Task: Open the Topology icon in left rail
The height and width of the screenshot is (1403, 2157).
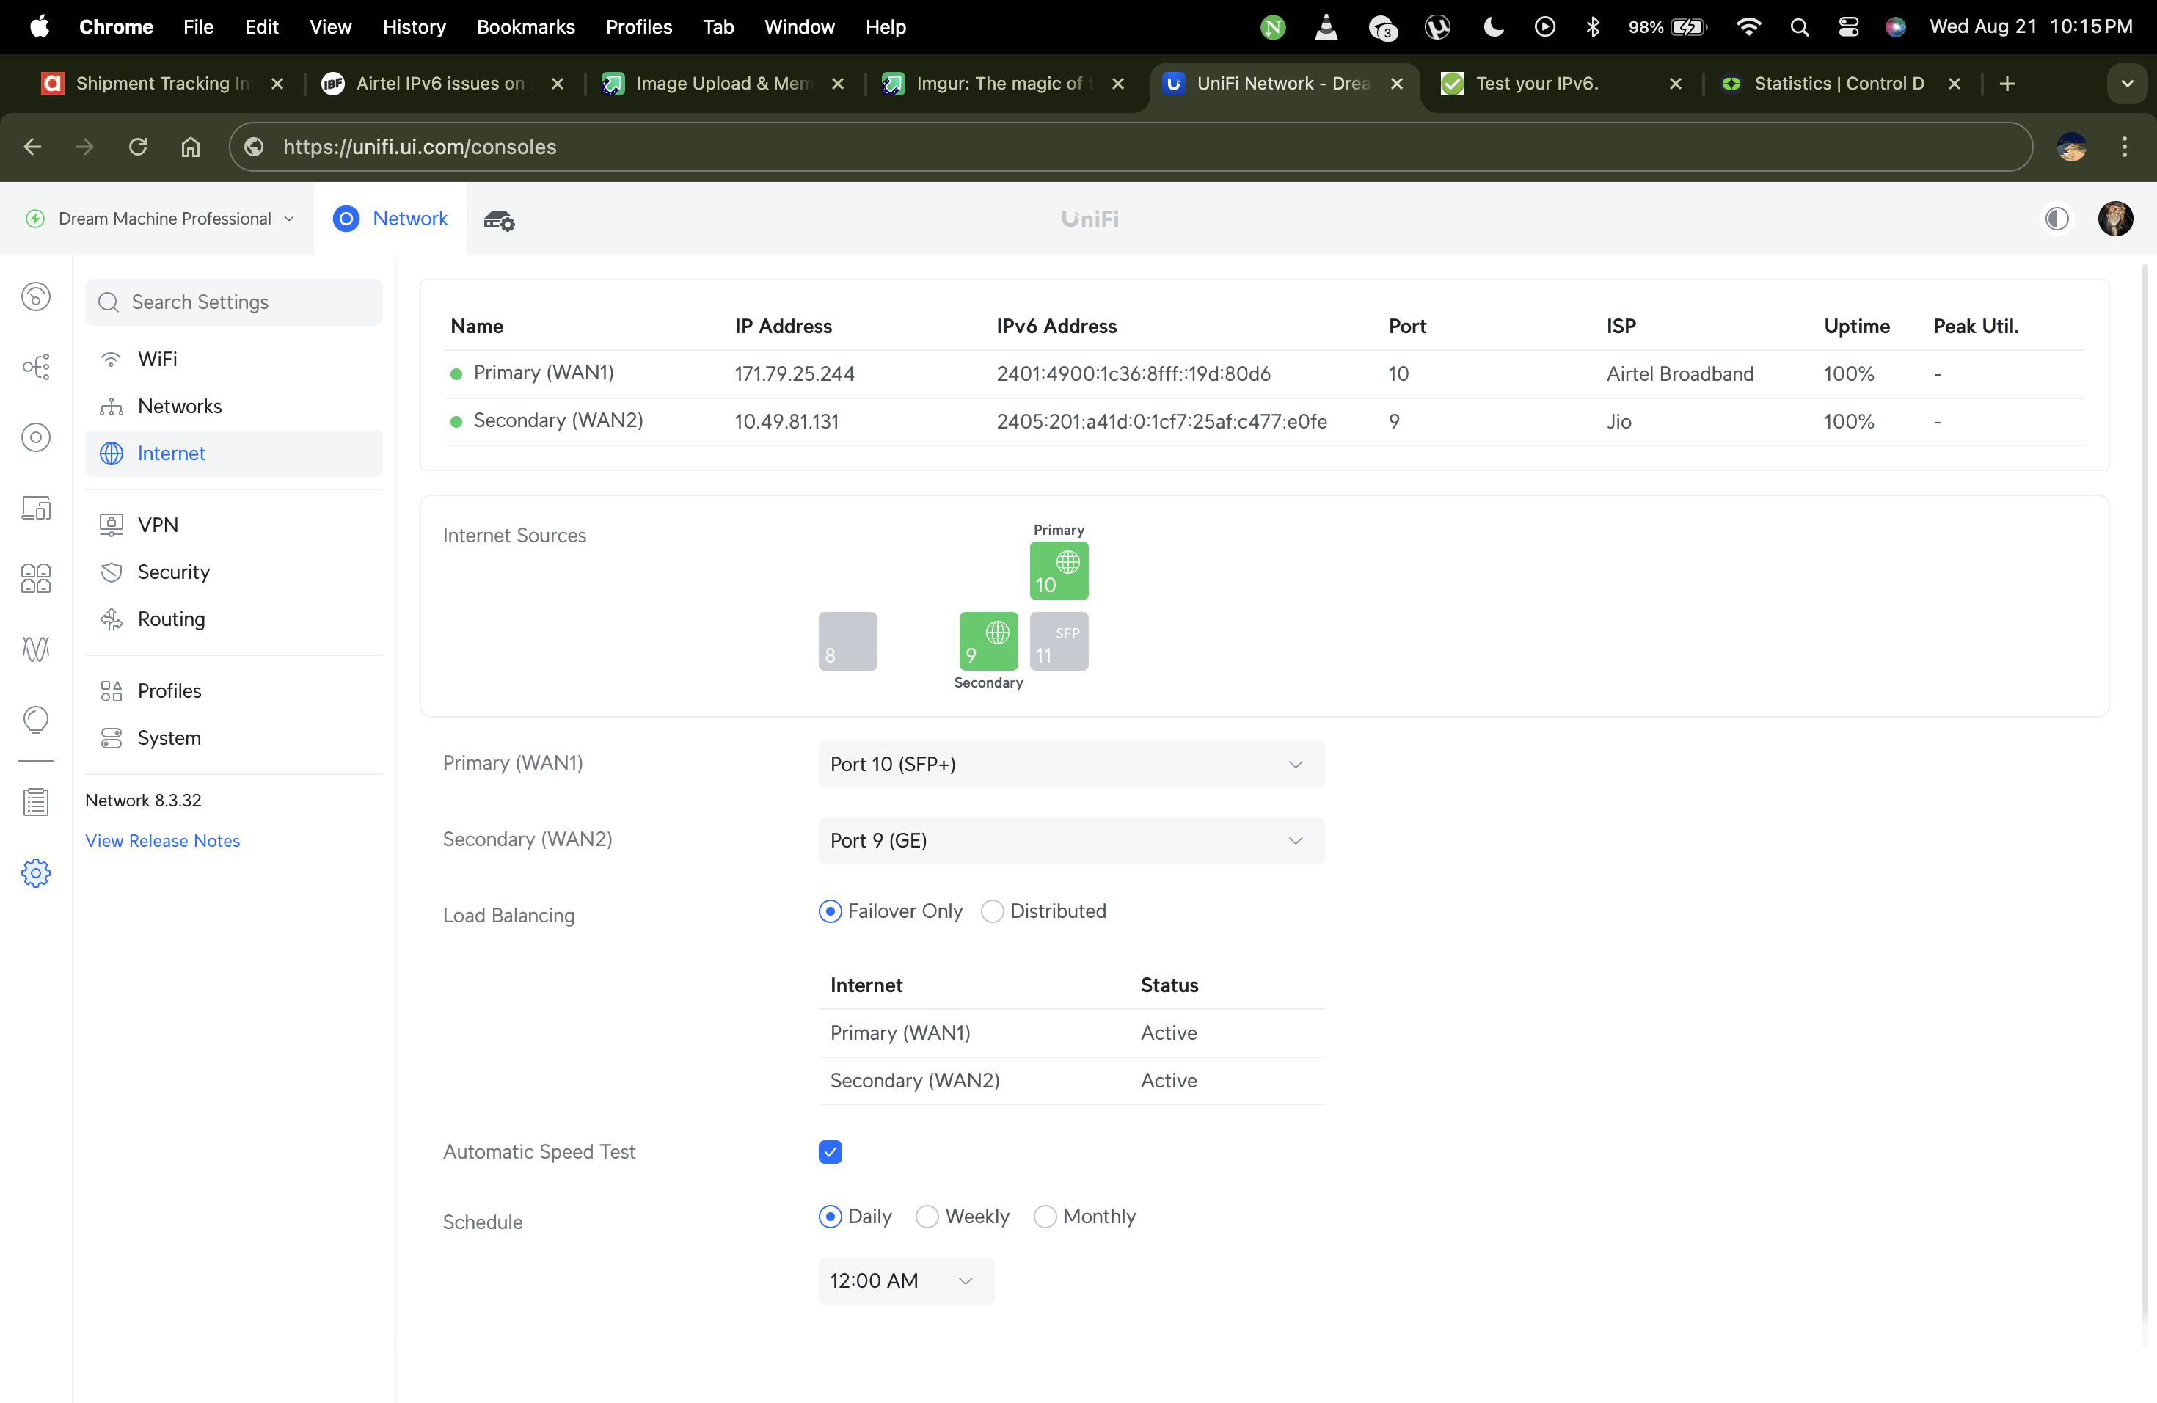Action: point(35,367)
